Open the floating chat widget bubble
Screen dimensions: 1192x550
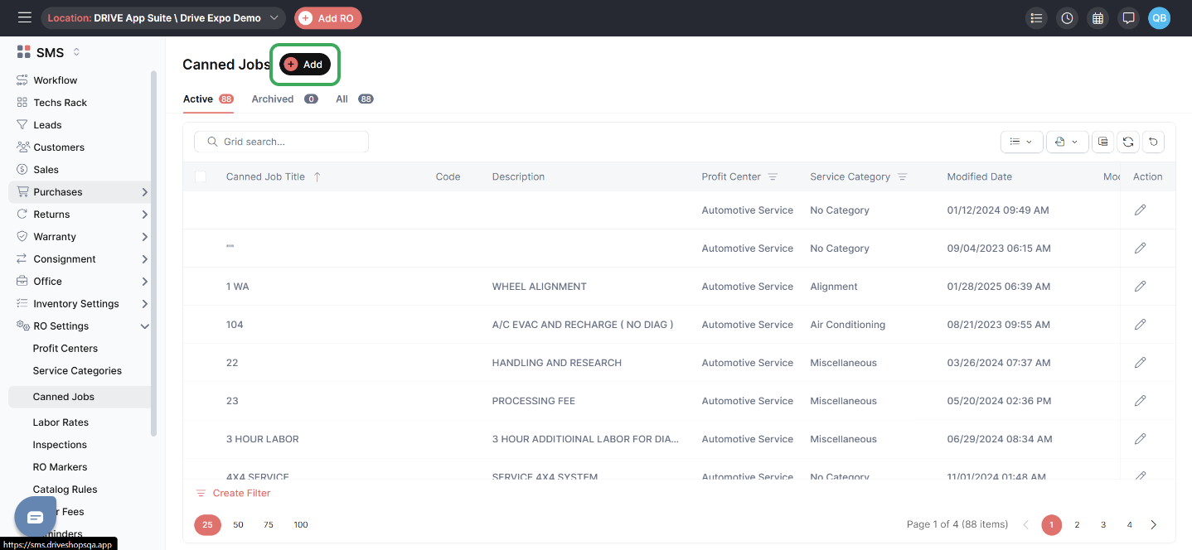[x=36, y=517]
